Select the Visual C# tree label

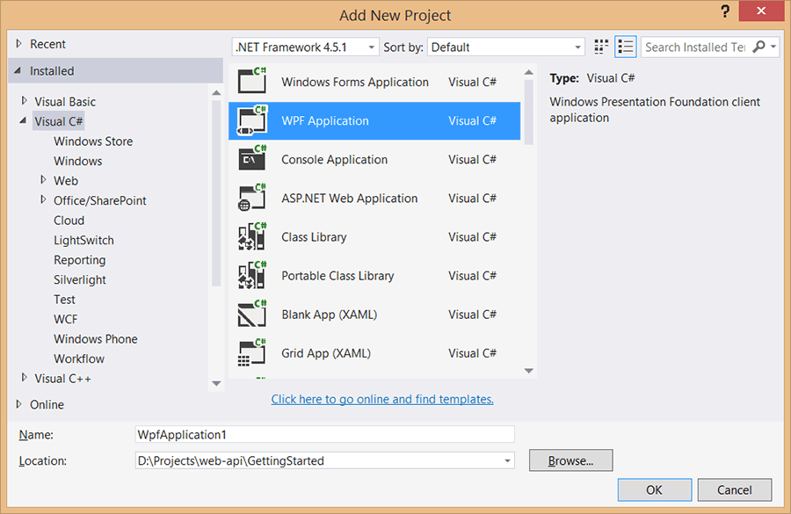pos(59,121)
